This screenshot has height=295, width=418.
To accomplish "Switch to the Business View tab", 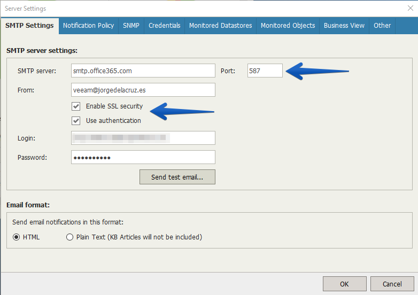I will pyautogui.click(x=344, y=26).
